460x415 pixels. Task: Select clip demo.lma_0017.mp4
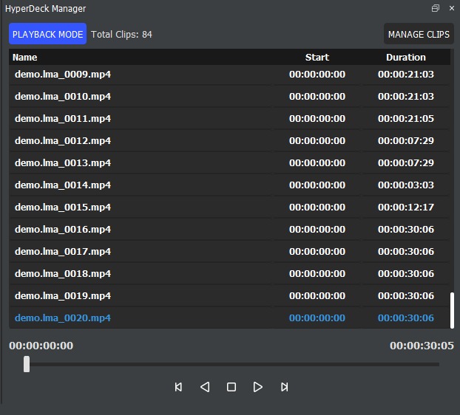(229, 251)
